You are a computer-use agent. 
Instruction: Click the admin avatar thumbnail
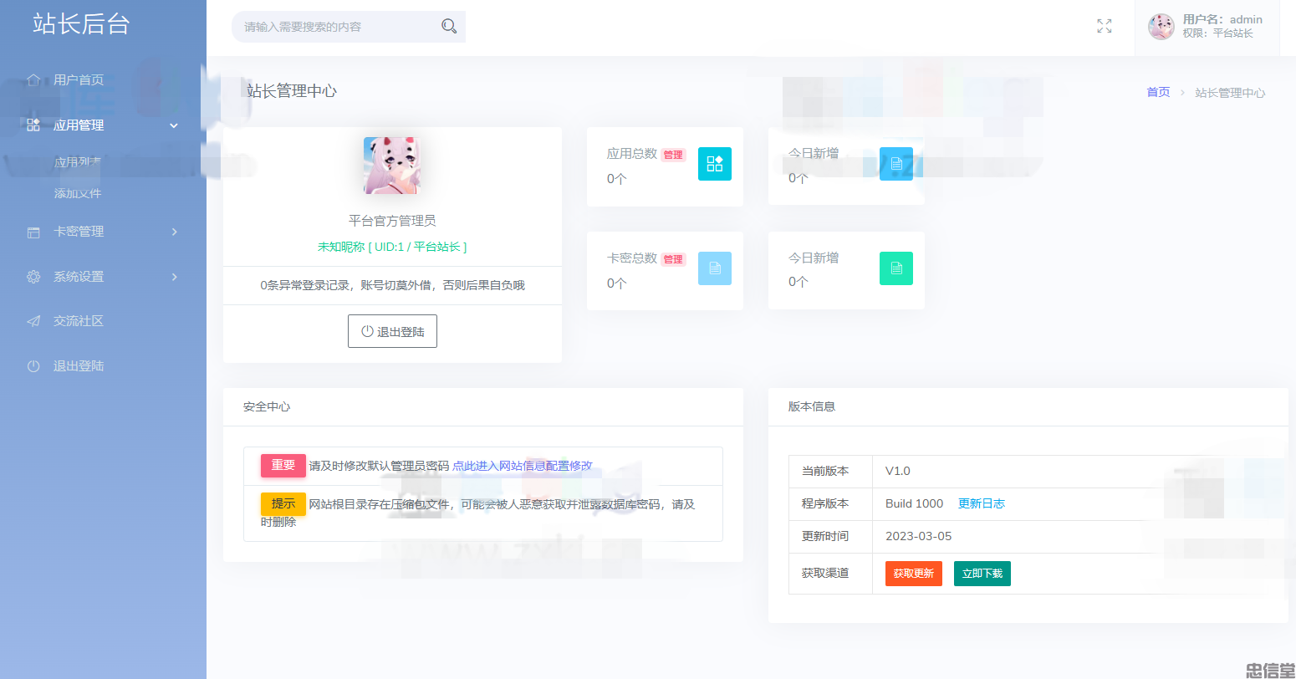click(1161, 26)
